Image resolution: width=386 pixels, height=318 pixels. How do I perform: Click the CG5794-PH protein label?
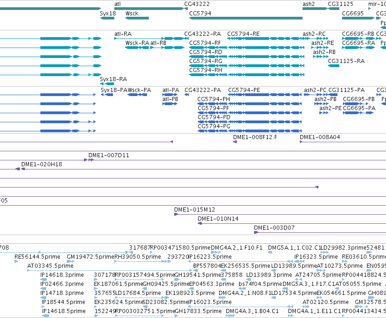(214, 99)
